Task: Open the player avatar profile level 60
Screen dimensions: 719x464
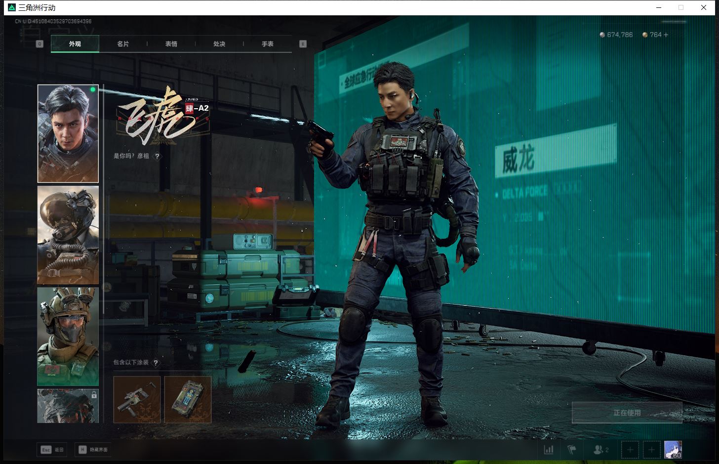Action: (673, 450)
